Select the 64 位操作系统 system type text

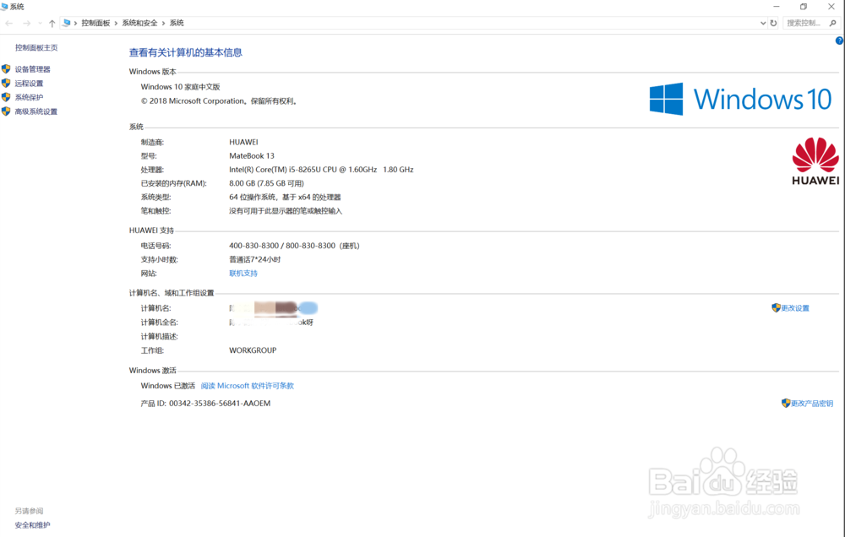click(x=285, y=197)
